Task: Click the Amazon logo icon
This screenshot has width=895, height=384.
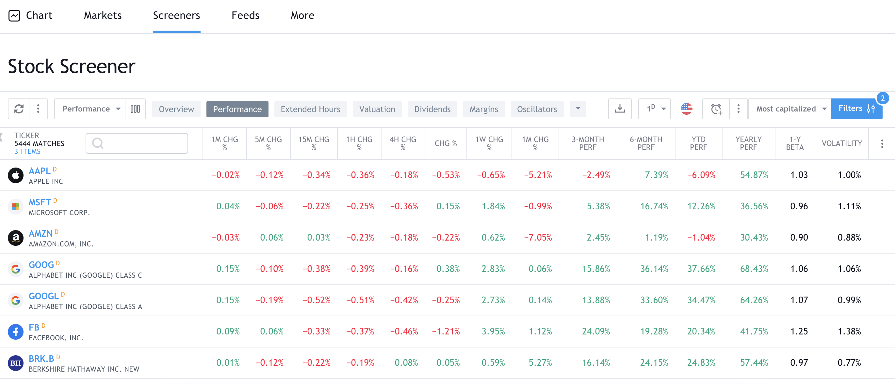Action: [x=16, y=238]
